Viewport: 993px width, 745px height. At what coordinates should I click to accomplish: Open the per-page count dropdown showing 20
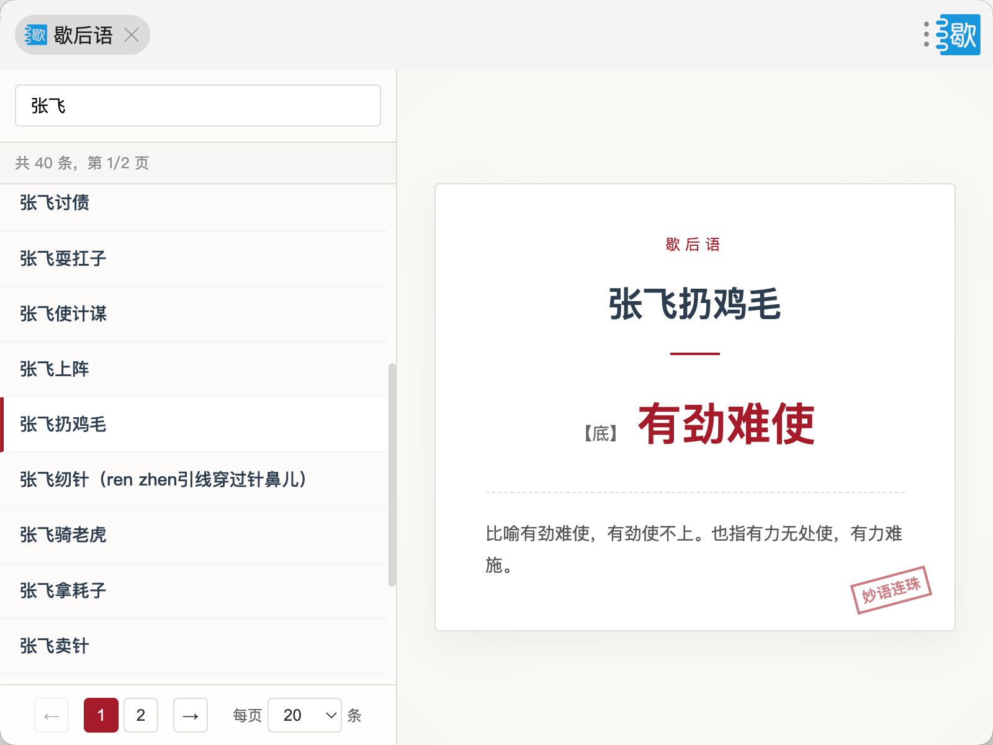click(305, 715)
